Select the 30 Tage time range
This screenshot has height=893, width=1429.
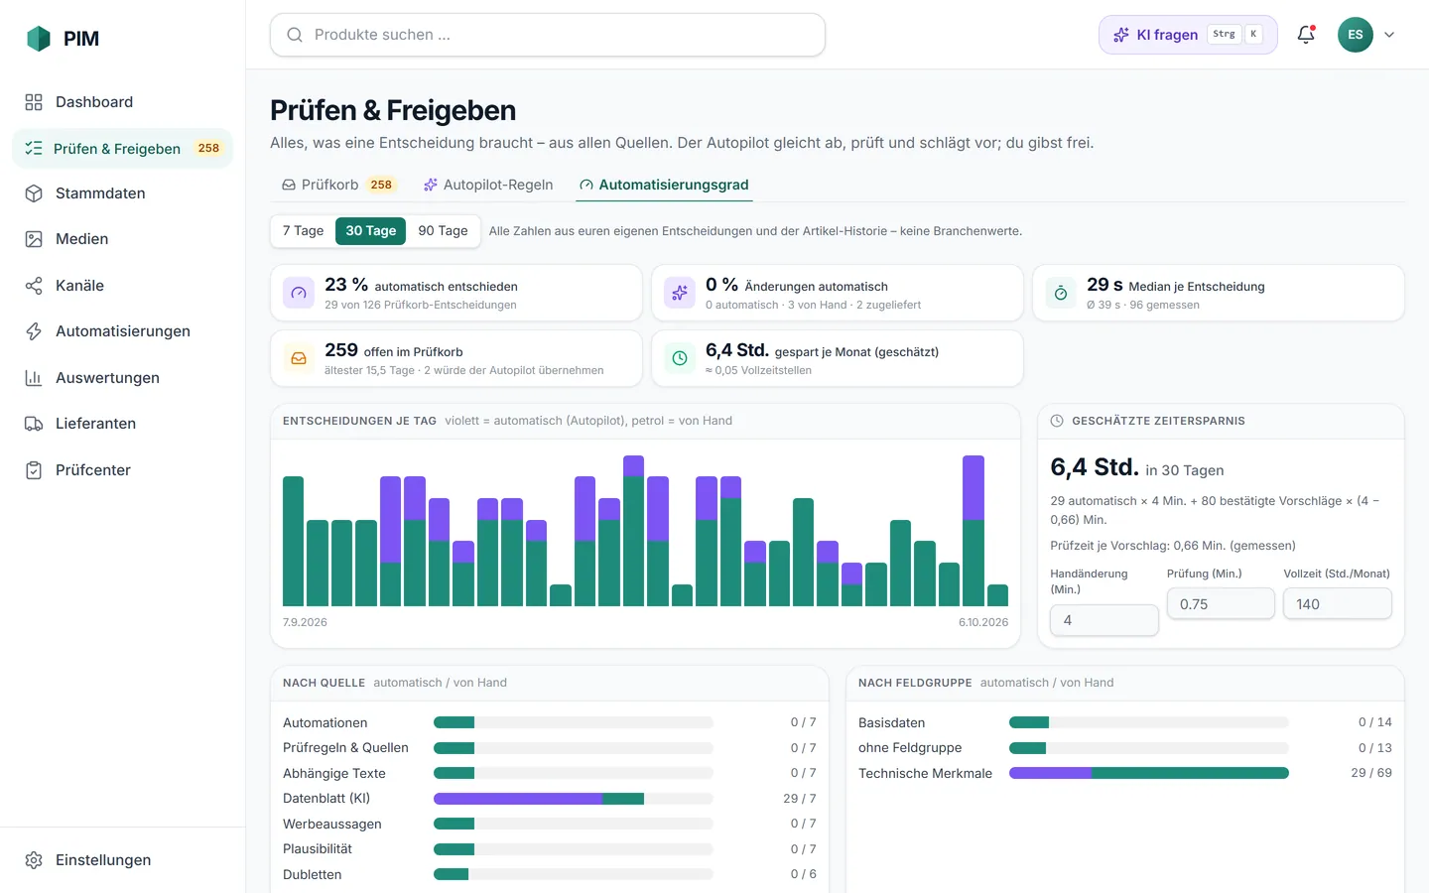click(x=370, y=231)
